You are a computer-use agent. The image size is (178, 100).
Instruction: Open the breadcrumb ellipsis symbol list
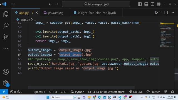[x=35, y=20]
